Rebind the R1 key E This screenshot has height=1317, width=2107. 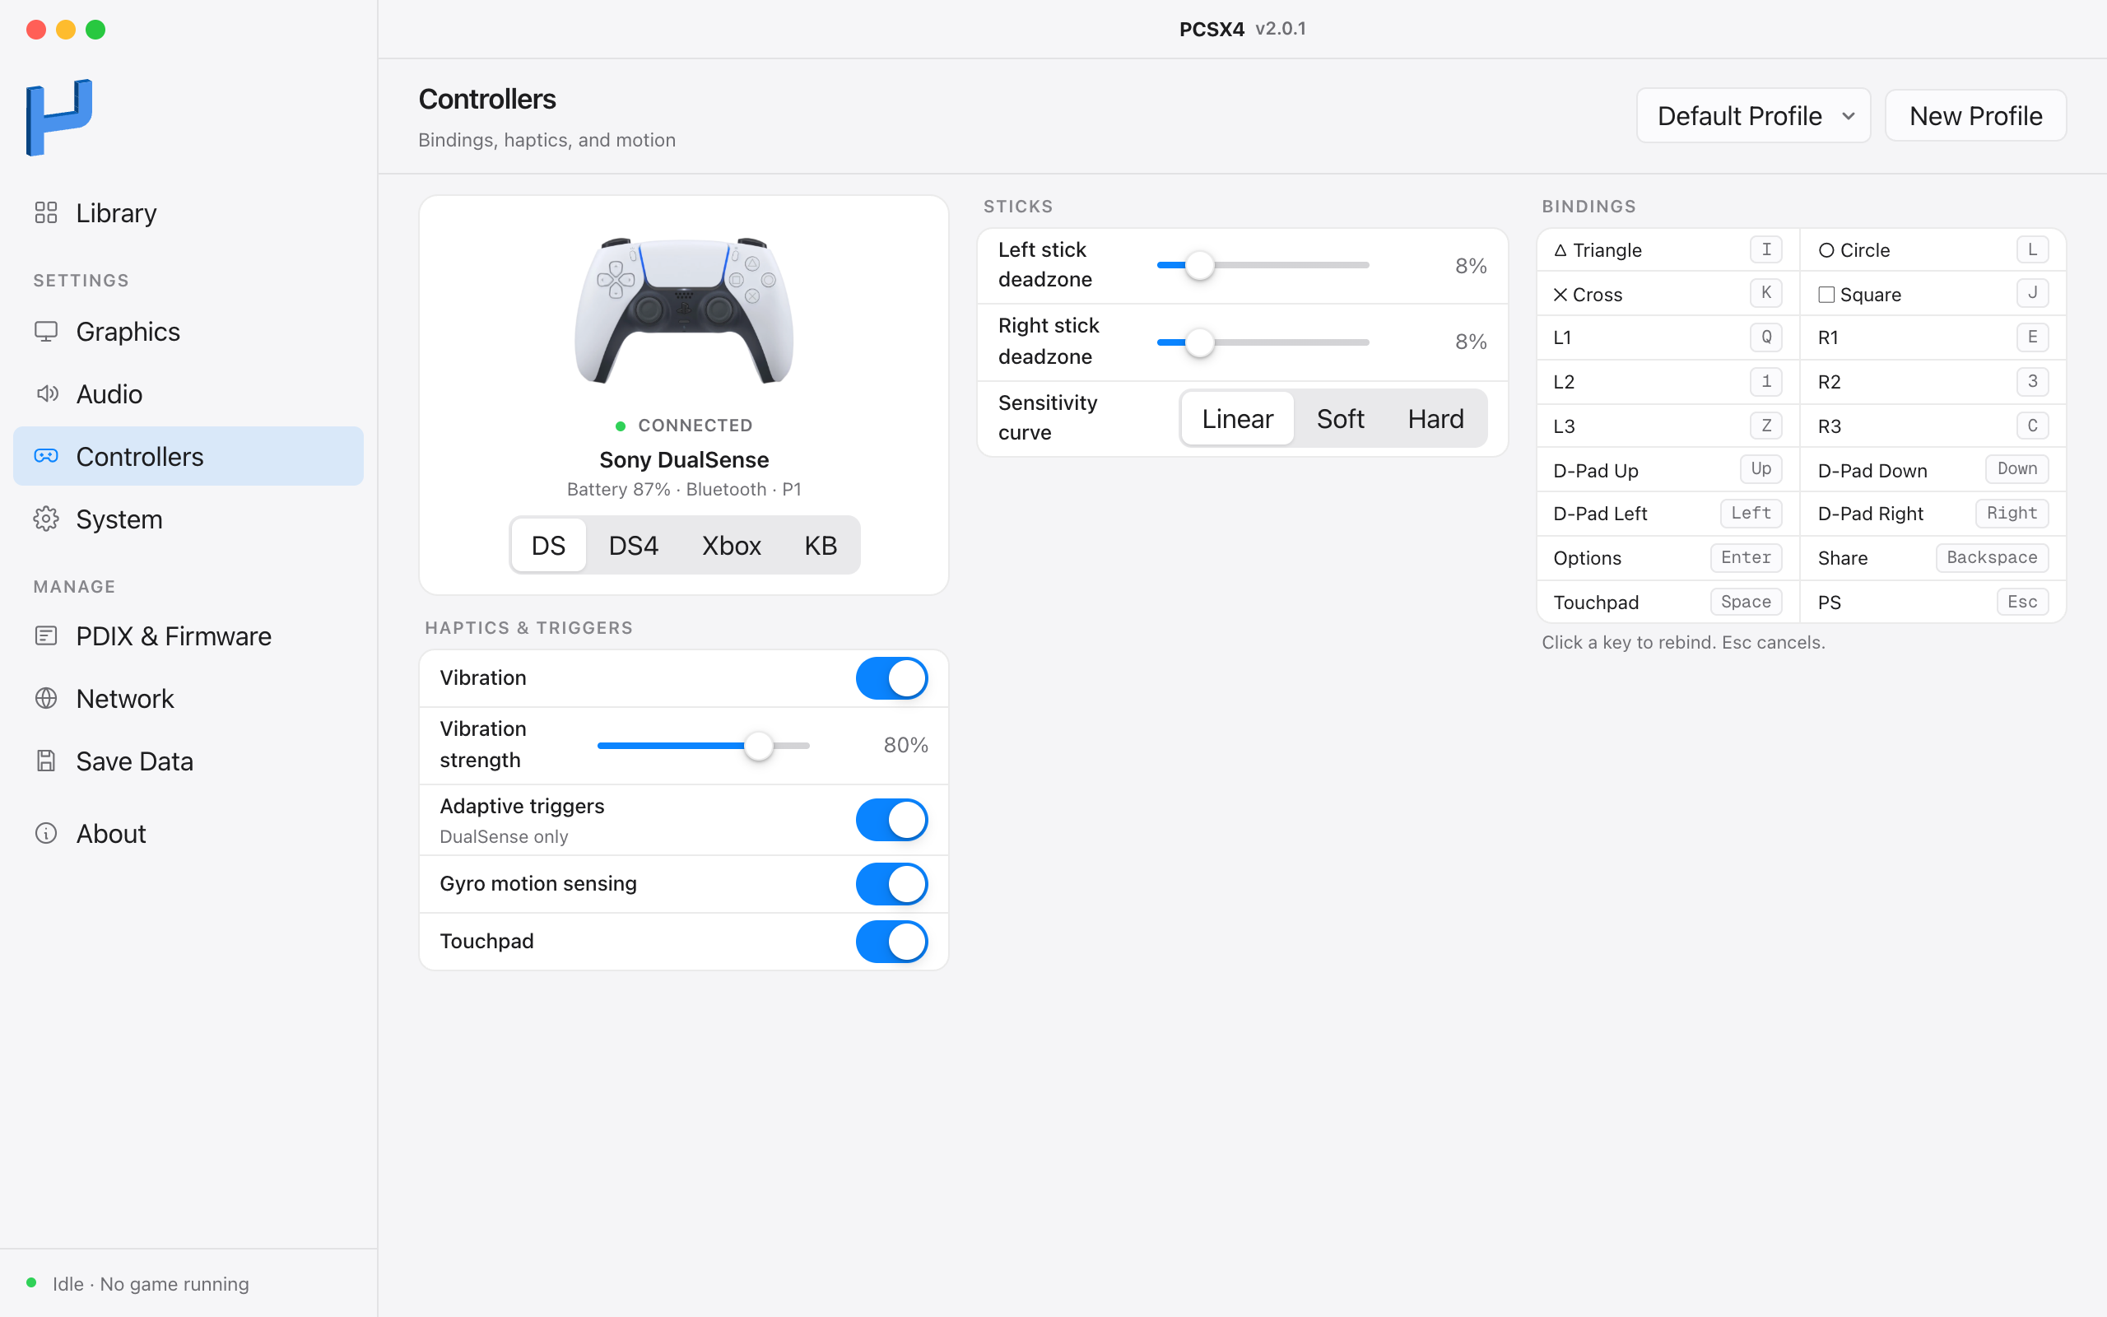coord(2032,337)
